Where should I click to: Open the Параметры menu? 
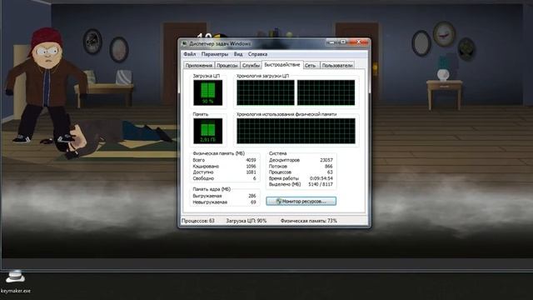215,54
